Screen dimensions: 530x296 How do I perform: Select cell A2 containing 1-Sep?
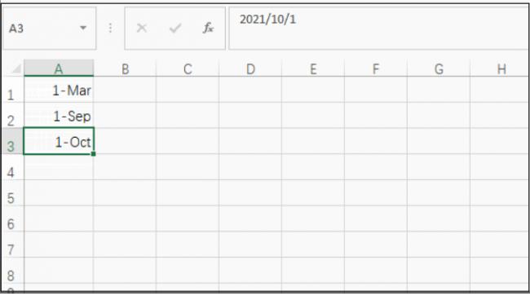[59, 115]
